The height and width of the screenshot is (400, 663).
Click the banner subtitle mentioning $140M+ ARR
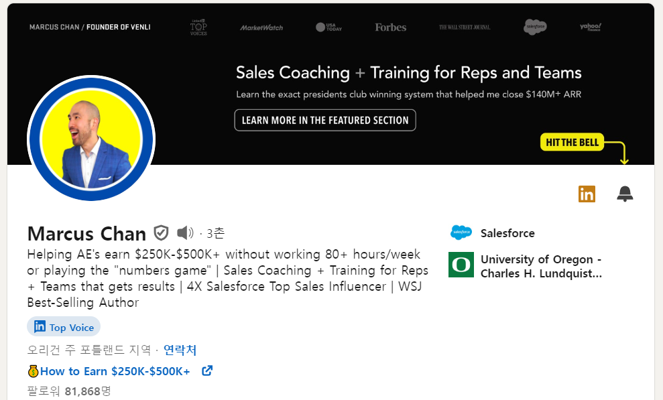(x=408, y=94)
